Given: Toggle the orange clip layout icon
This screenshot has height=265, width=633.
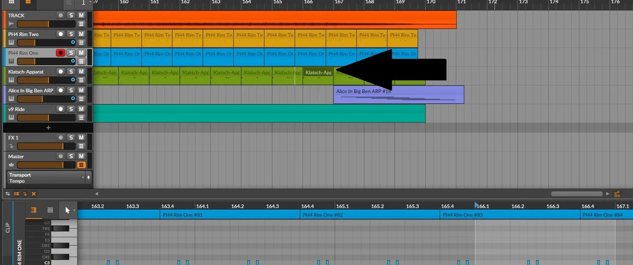Looking at the screenshot, I should [16, 193].
